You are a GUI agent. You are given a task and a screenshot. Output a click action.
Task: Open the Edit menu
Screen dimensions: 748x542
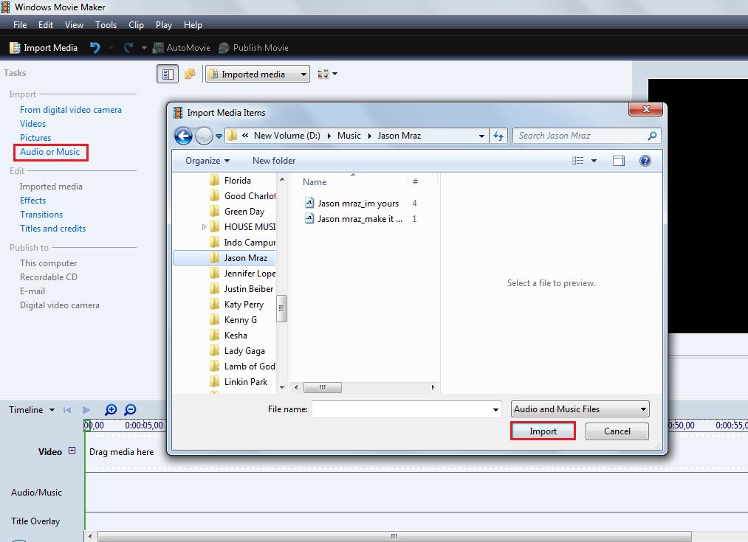click(x=46, y=25)
